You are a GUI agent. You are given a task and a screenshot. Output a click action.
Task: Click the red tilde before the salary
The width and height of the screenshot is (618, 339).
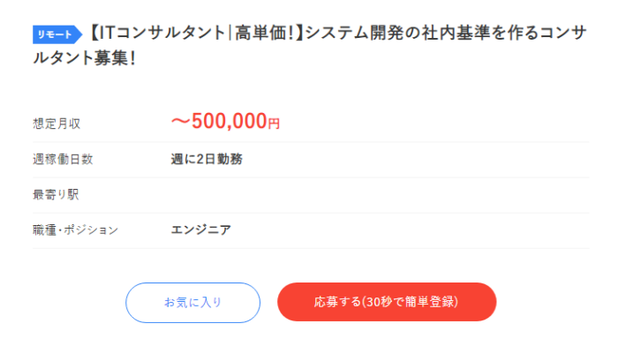click(181, 122)
